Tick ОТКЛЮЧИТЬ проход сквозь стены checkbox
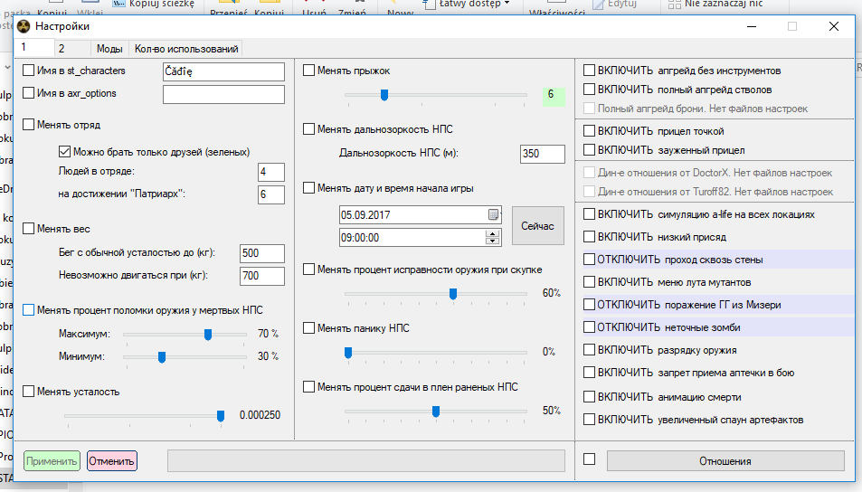Screen dimensions: 862x492 coord(590,260)
